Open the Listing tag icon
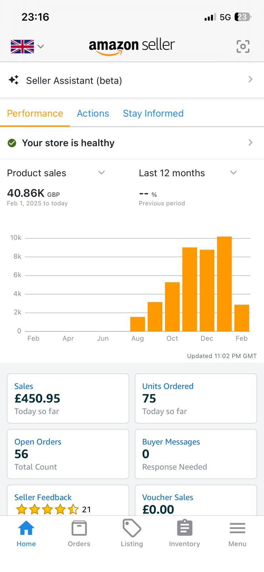Screen dimensions: 264x572 click(131, 528)
